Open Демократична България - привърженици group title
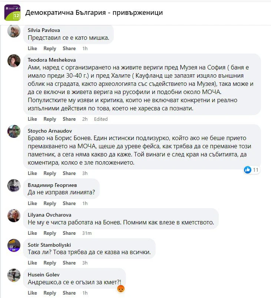The image size is (271, 298). (94, 13)
